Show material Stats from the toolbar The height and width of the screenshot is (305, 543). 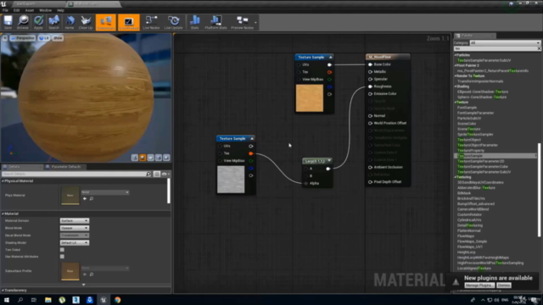click(x=194, y=23)
